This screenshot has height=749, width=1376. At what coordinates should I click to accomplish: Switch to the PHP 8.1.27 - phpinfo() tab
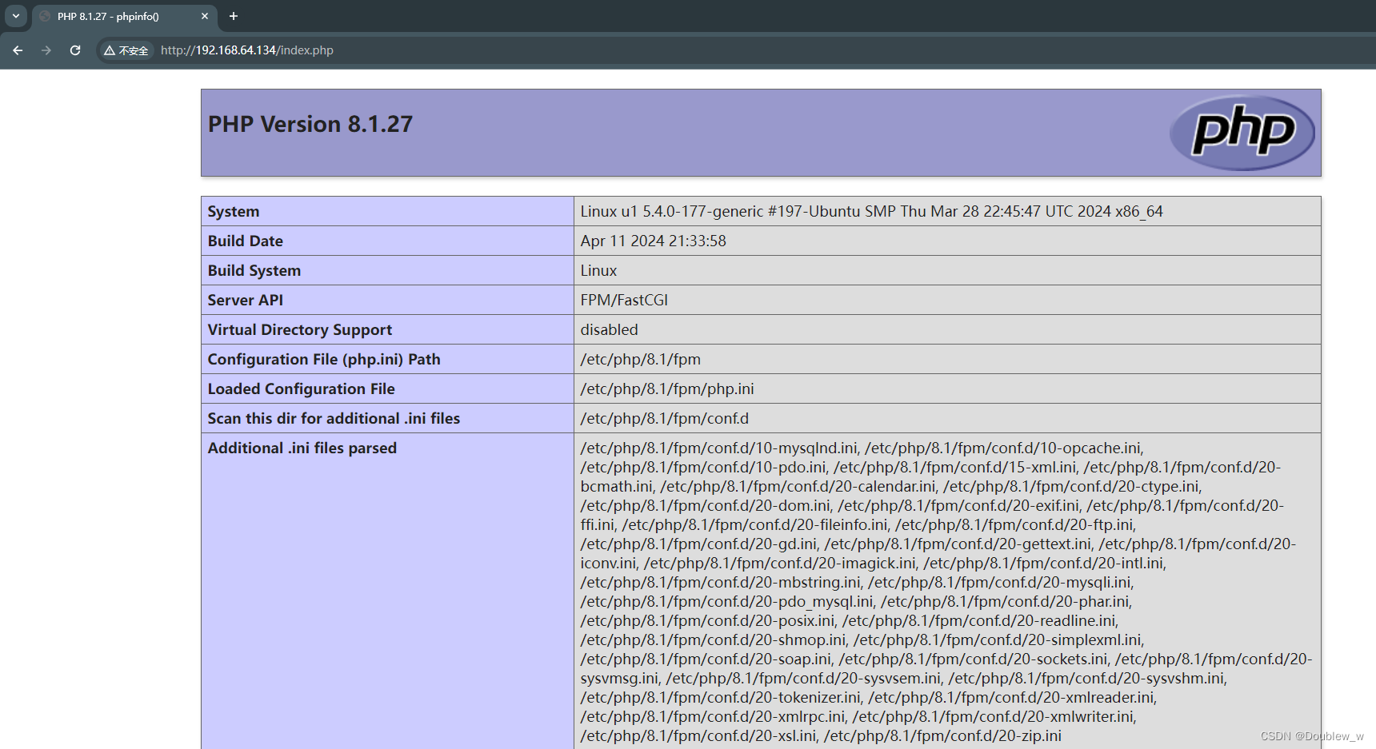coord(120,16)
